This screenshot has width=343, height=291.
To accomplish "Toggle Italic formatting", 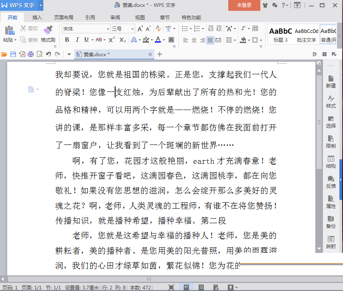I will pos(77,40).
